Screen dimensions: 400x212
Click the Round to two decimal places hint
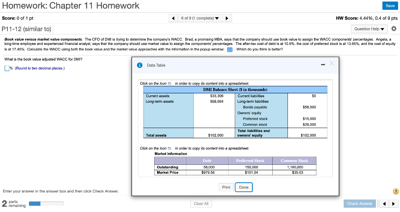pyautogui.click(x=40, y=68)
